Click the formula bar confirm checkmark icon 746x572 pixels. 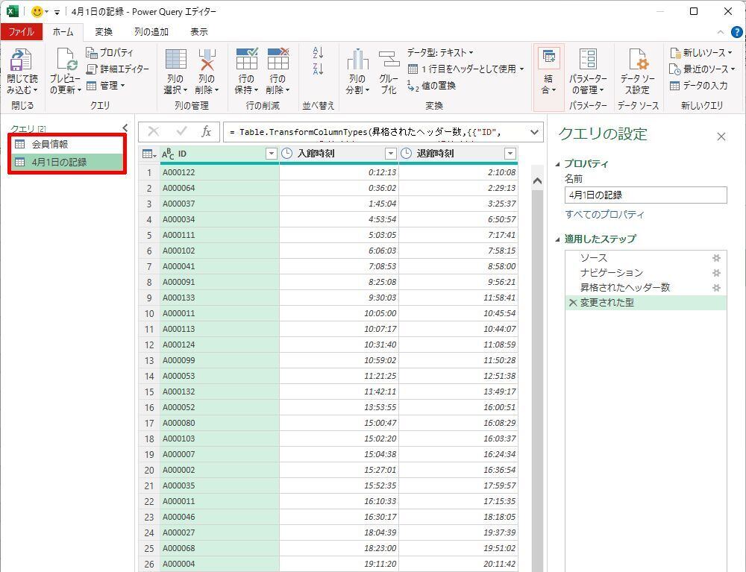[181, 132]
